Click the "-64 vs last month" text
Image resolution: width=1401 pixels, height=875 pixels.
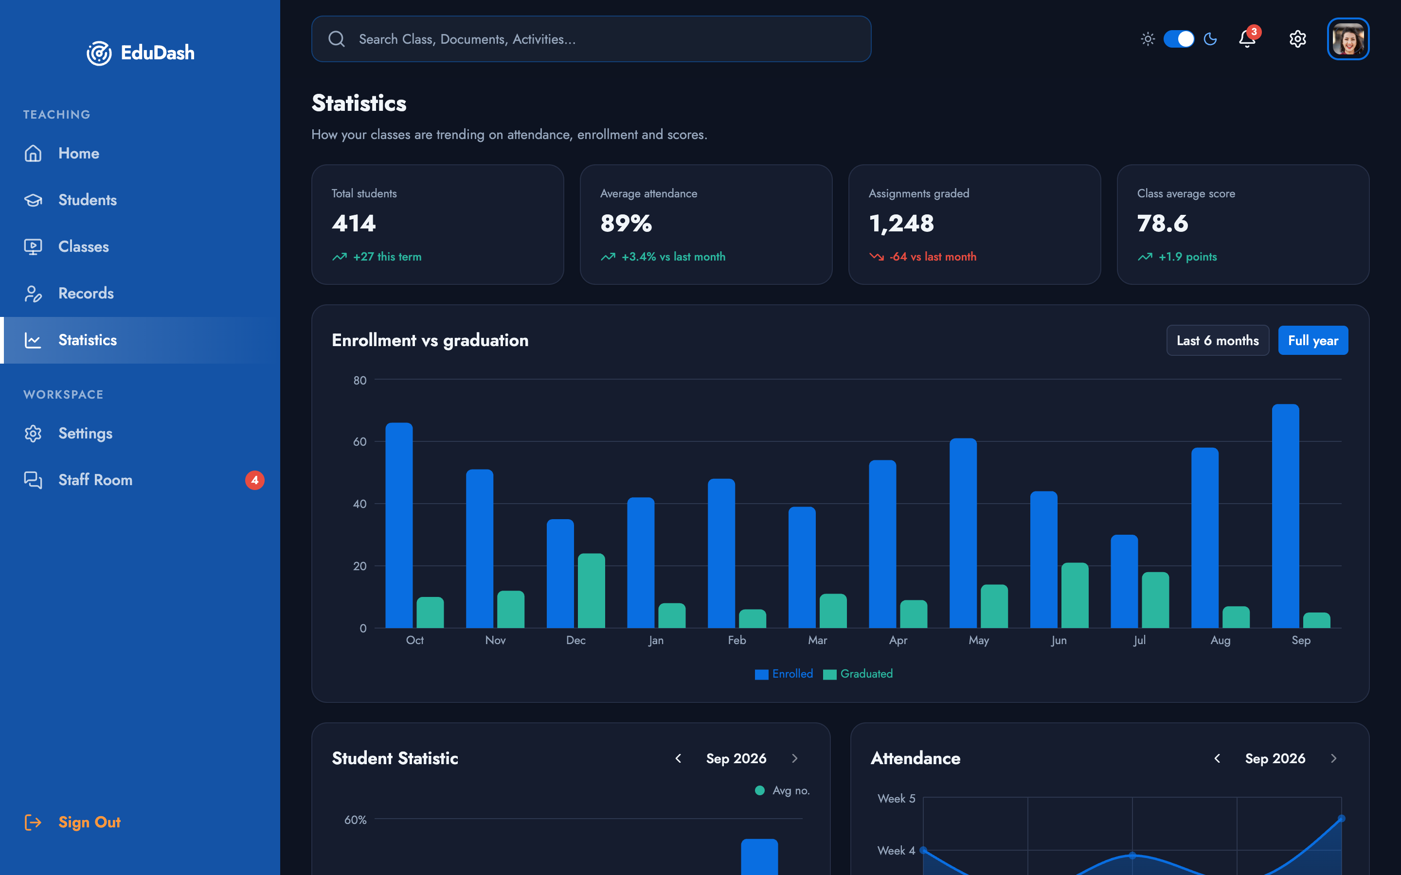click(x=933, y=256)
